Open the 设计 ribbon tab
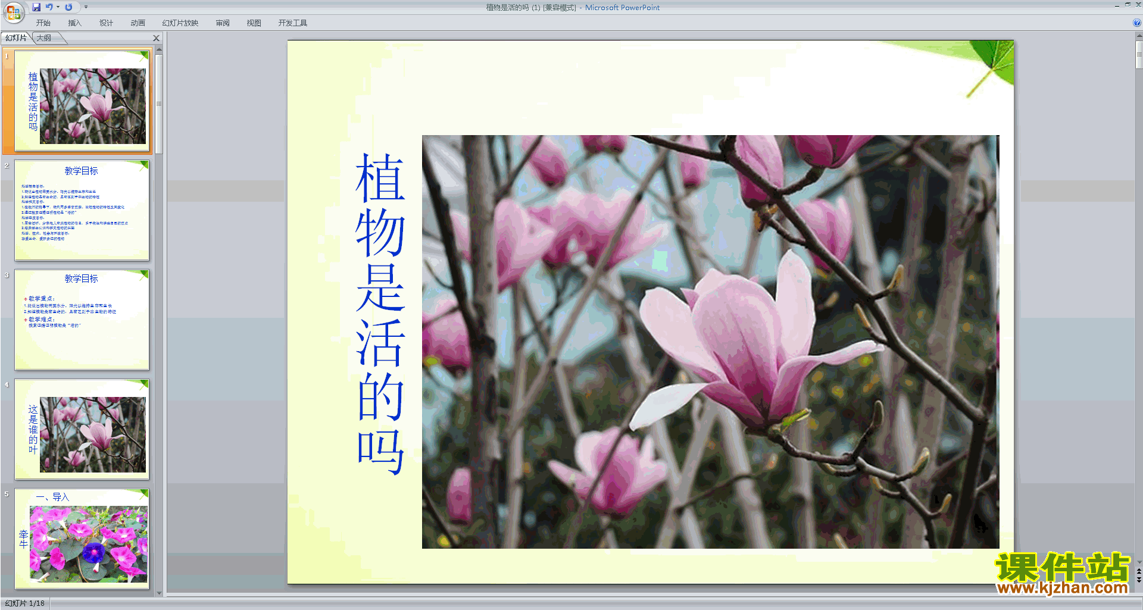The image size is (1143, 610). [106, 23]
